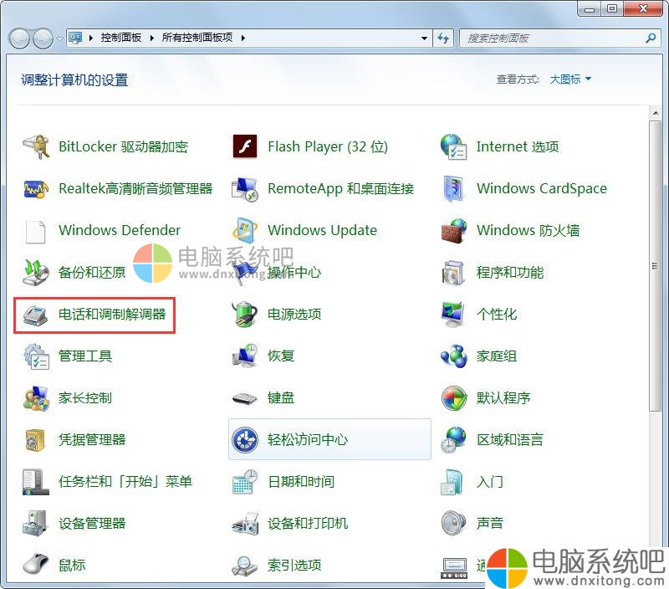Click the Realtek高清晰音频管理器 icon
This screenshot has height=589, width=669.
point(36,188)
